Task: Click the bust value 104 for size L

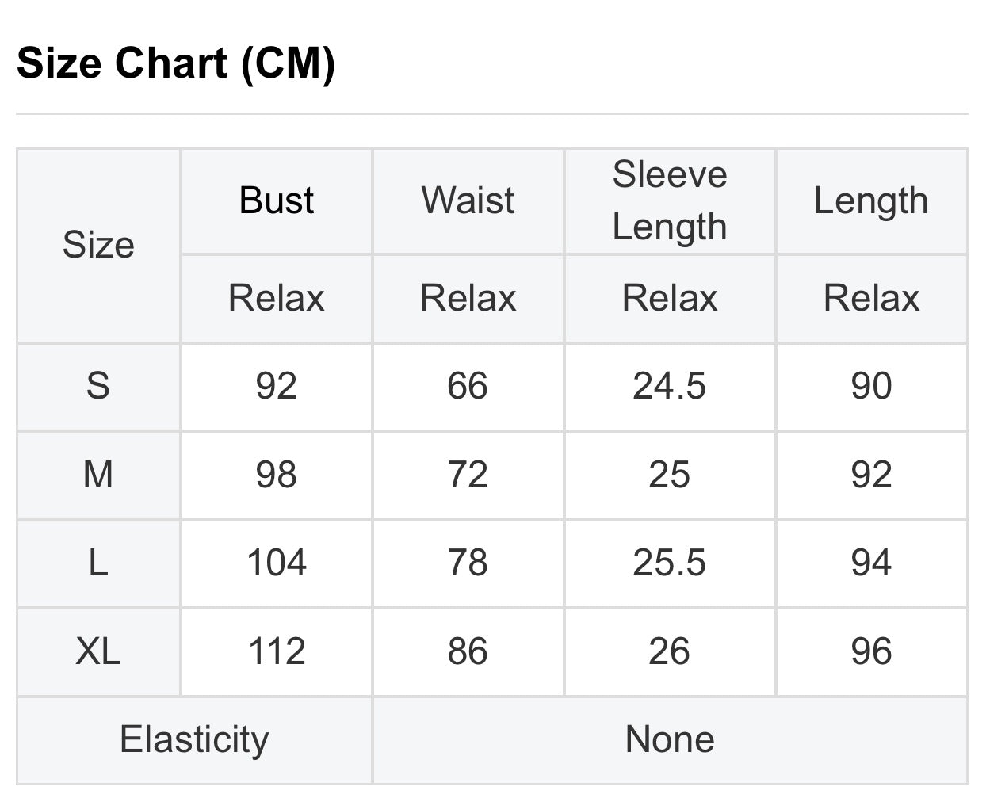Action: coord(277,563)
